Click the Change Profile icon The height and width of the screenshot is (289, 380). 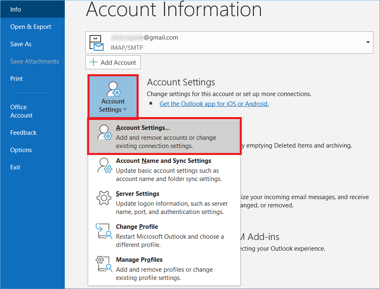pyautogui.click(x=104, y=231)
